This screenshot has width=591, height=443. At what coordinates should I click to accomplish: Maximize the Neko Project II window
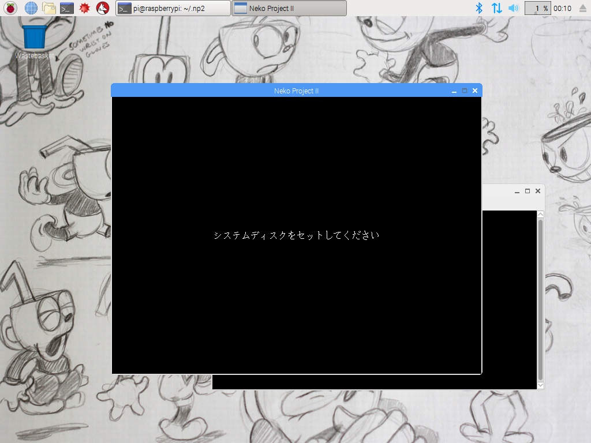coord(465,91)
